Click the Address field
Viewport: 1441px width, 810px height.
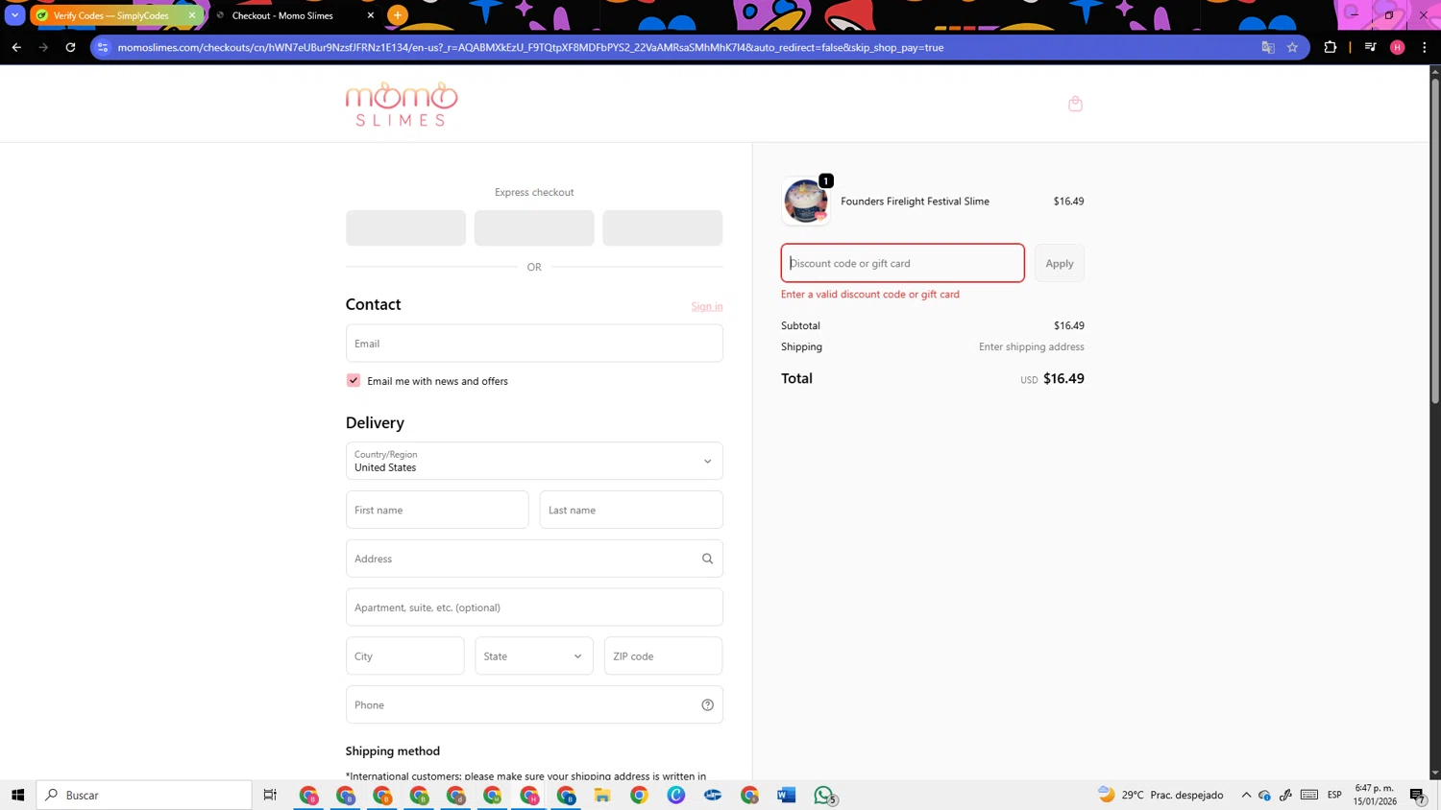tap(534, 559)
